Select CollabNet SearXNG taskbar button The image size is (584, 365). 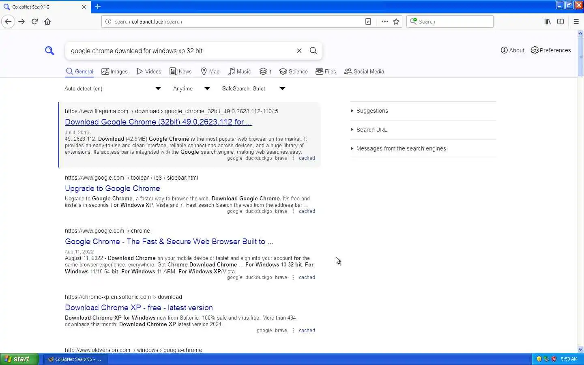point(75,359)
